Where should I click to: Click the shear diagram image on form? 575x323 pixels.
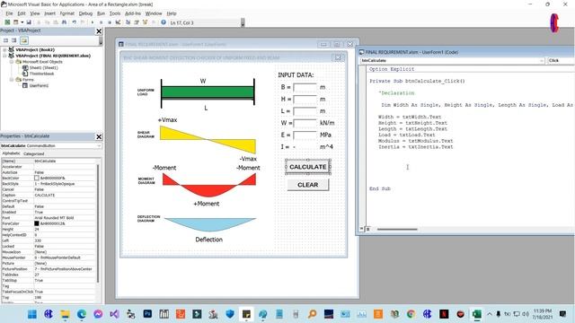coord(208,140)
